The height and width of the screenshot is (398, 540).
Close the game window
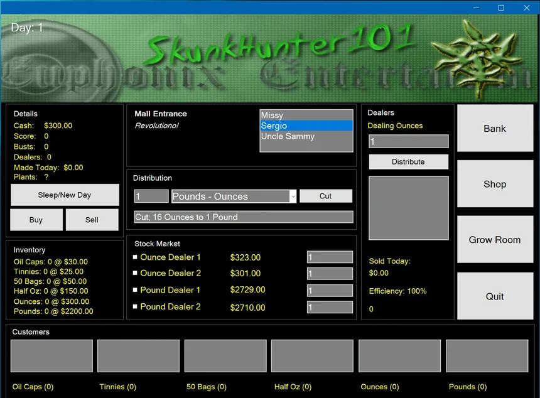coord(527,8)
